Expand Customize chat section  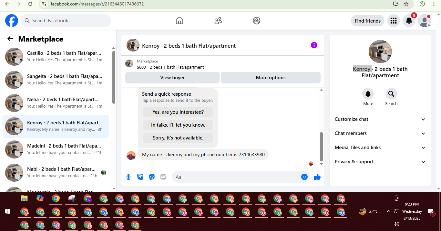coord(380,119)
